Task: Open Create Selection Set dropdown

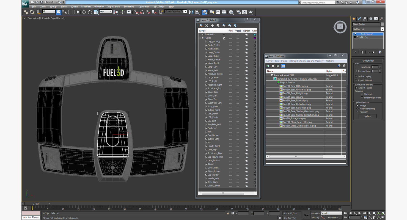Action: click(x=176, y=11)
